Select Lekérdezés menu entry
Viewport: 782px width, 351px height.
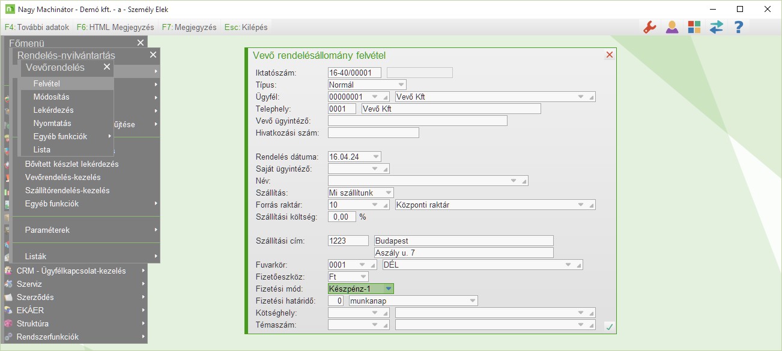(53, 110)
